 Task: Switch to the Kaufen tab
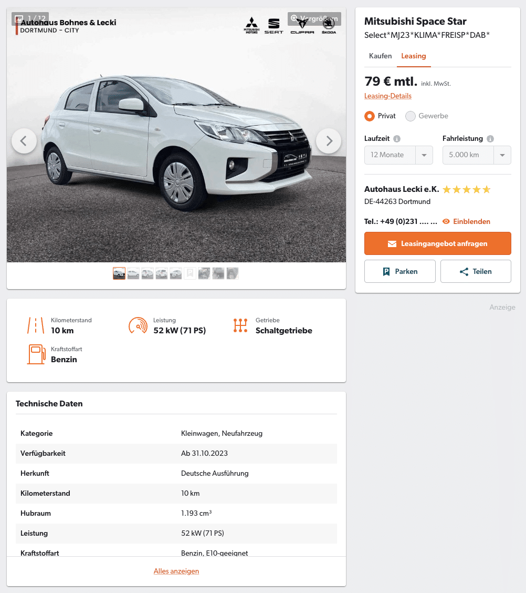tap(380, 56)
